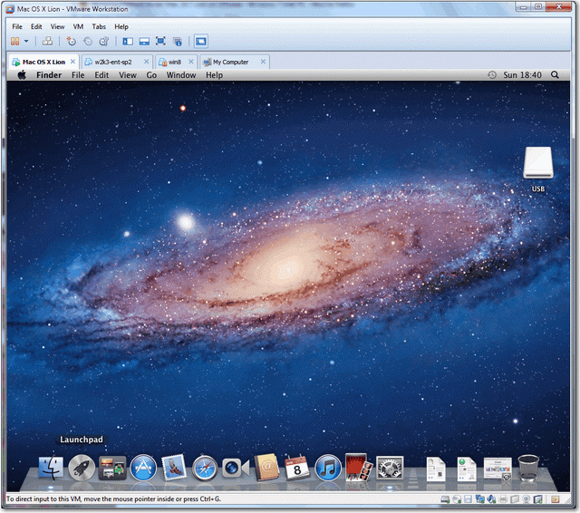Open first document stack in dock
Screen dimensions: 580x513
436,469
